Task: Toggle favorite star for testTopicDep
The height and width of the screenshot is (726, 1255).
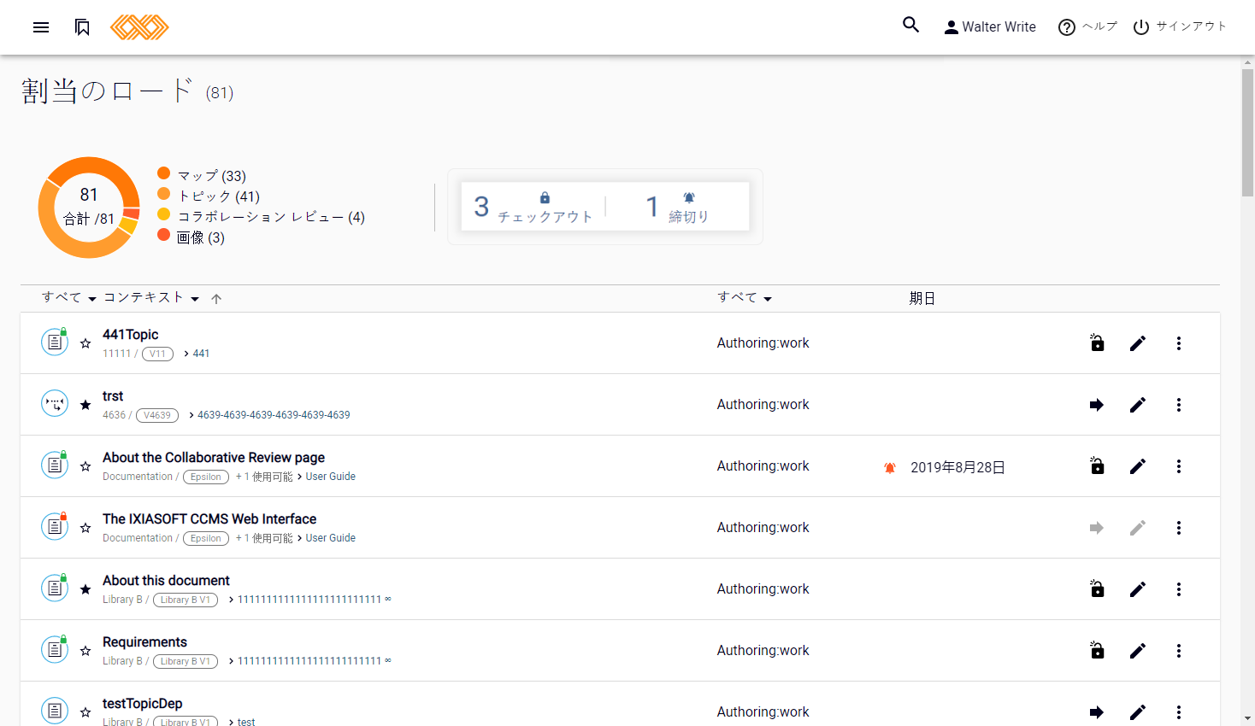Action: [x=85, y=712]
